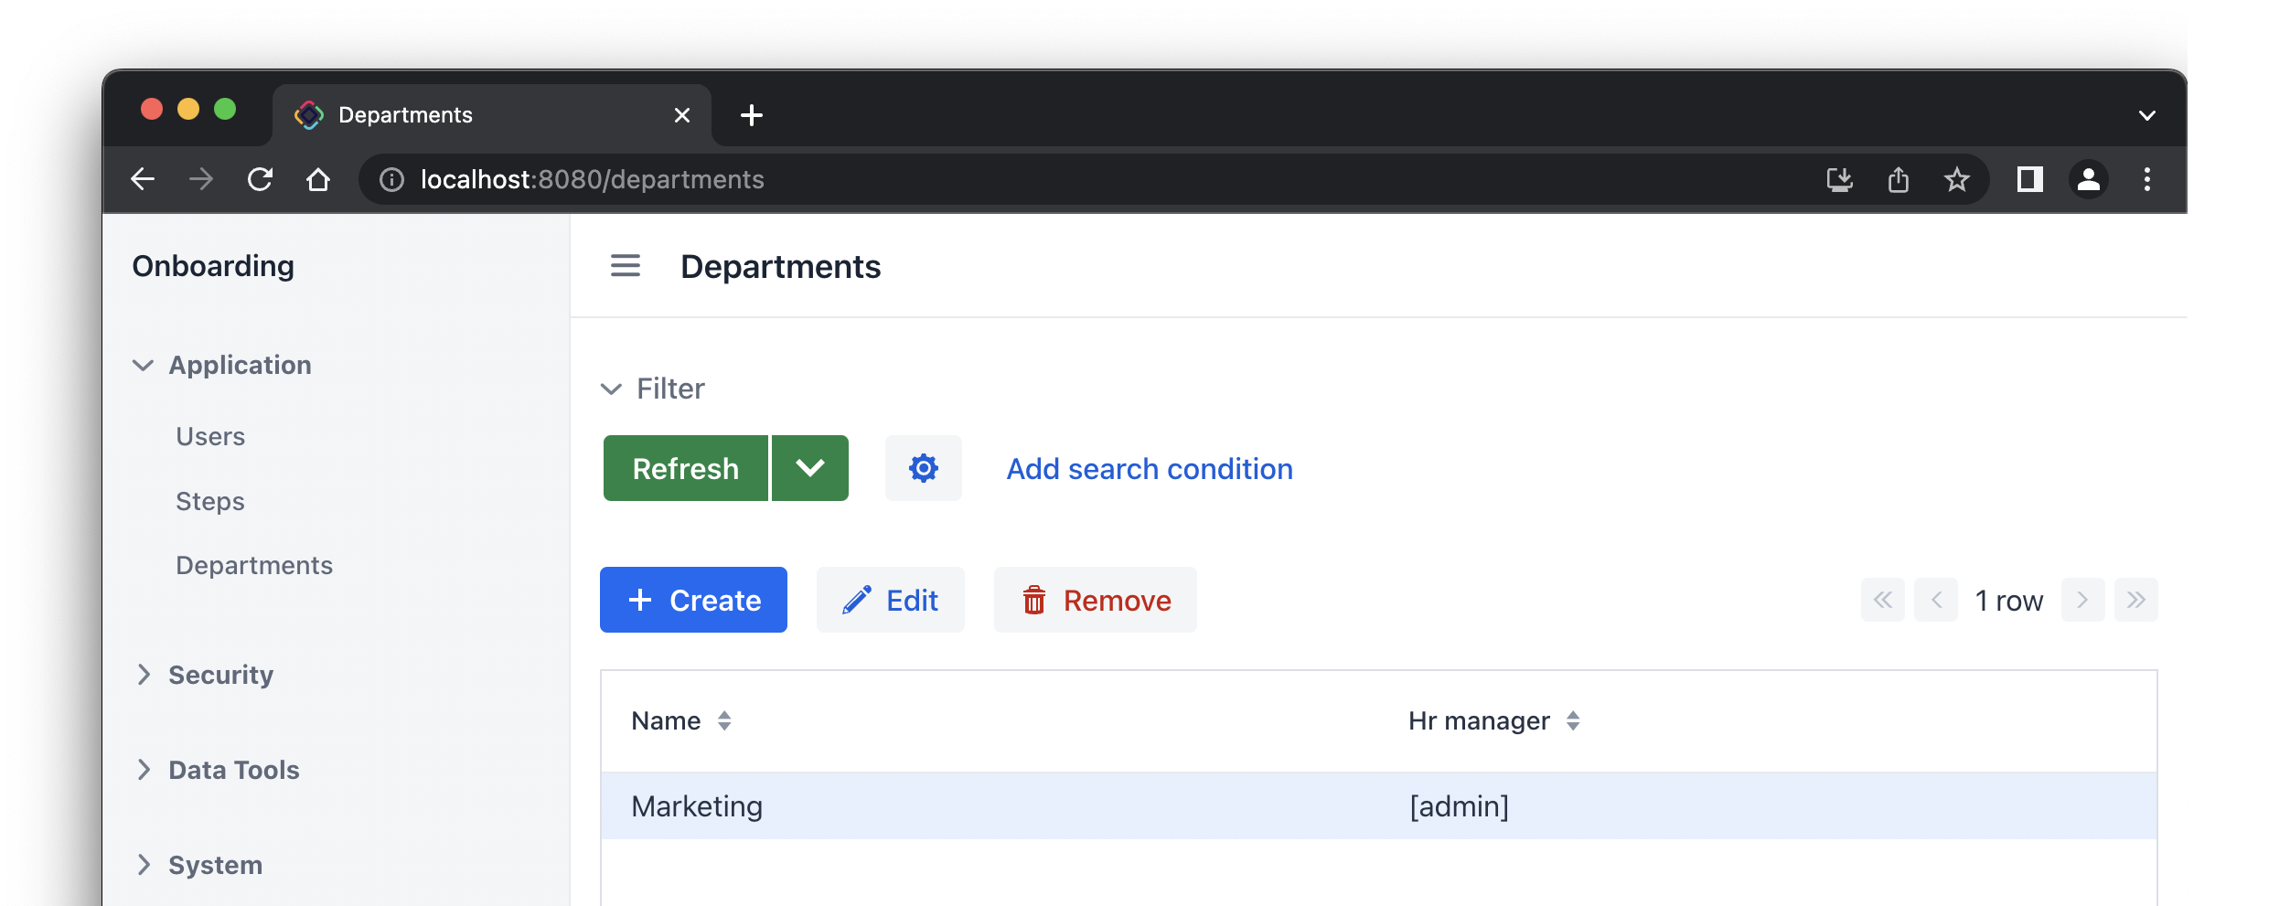Click the browser home icon
This screenshot has height=906, width=2290.
click(318, 179)
